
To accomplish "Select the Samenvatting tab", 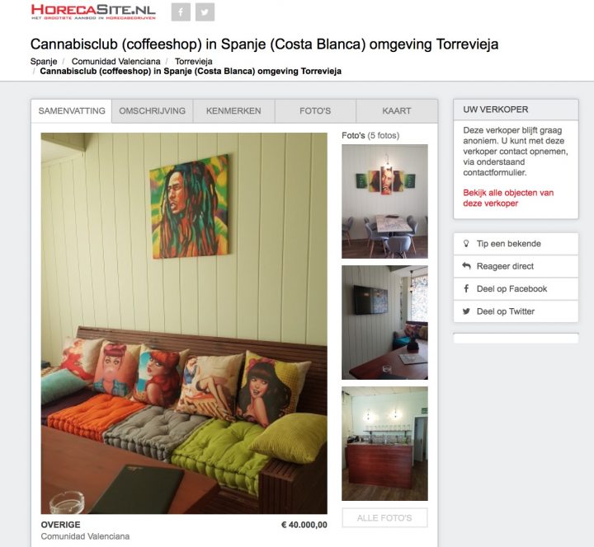I will 72,111.
